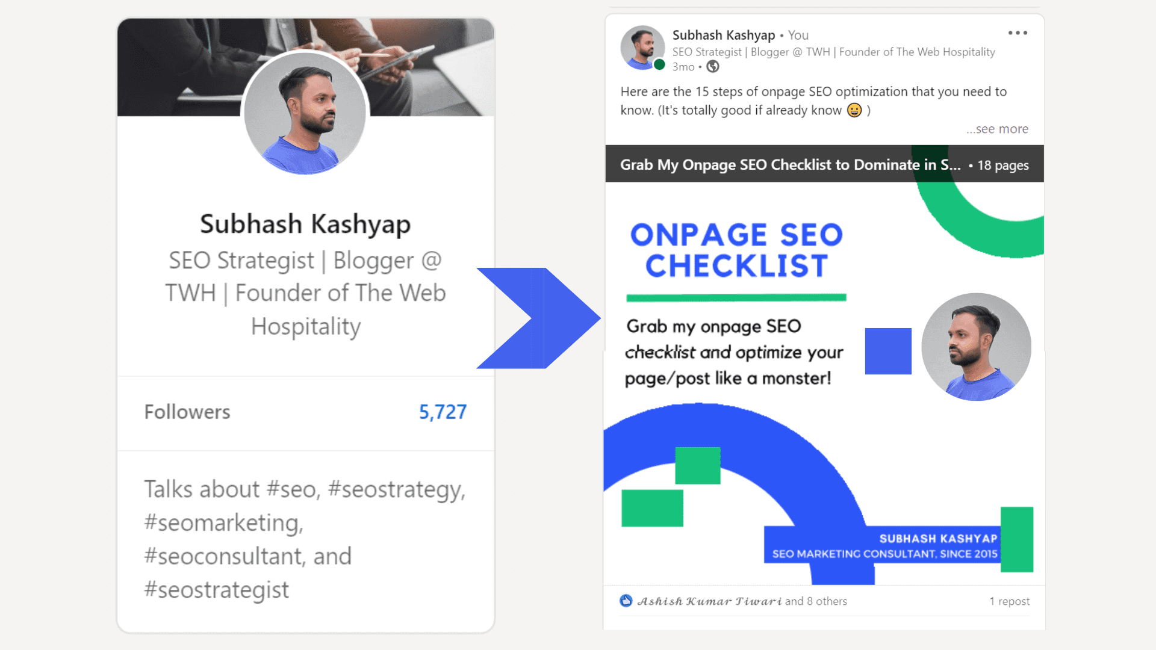
Task: Click the large blue arrow graphic
Action: click(x=538, y=318)
